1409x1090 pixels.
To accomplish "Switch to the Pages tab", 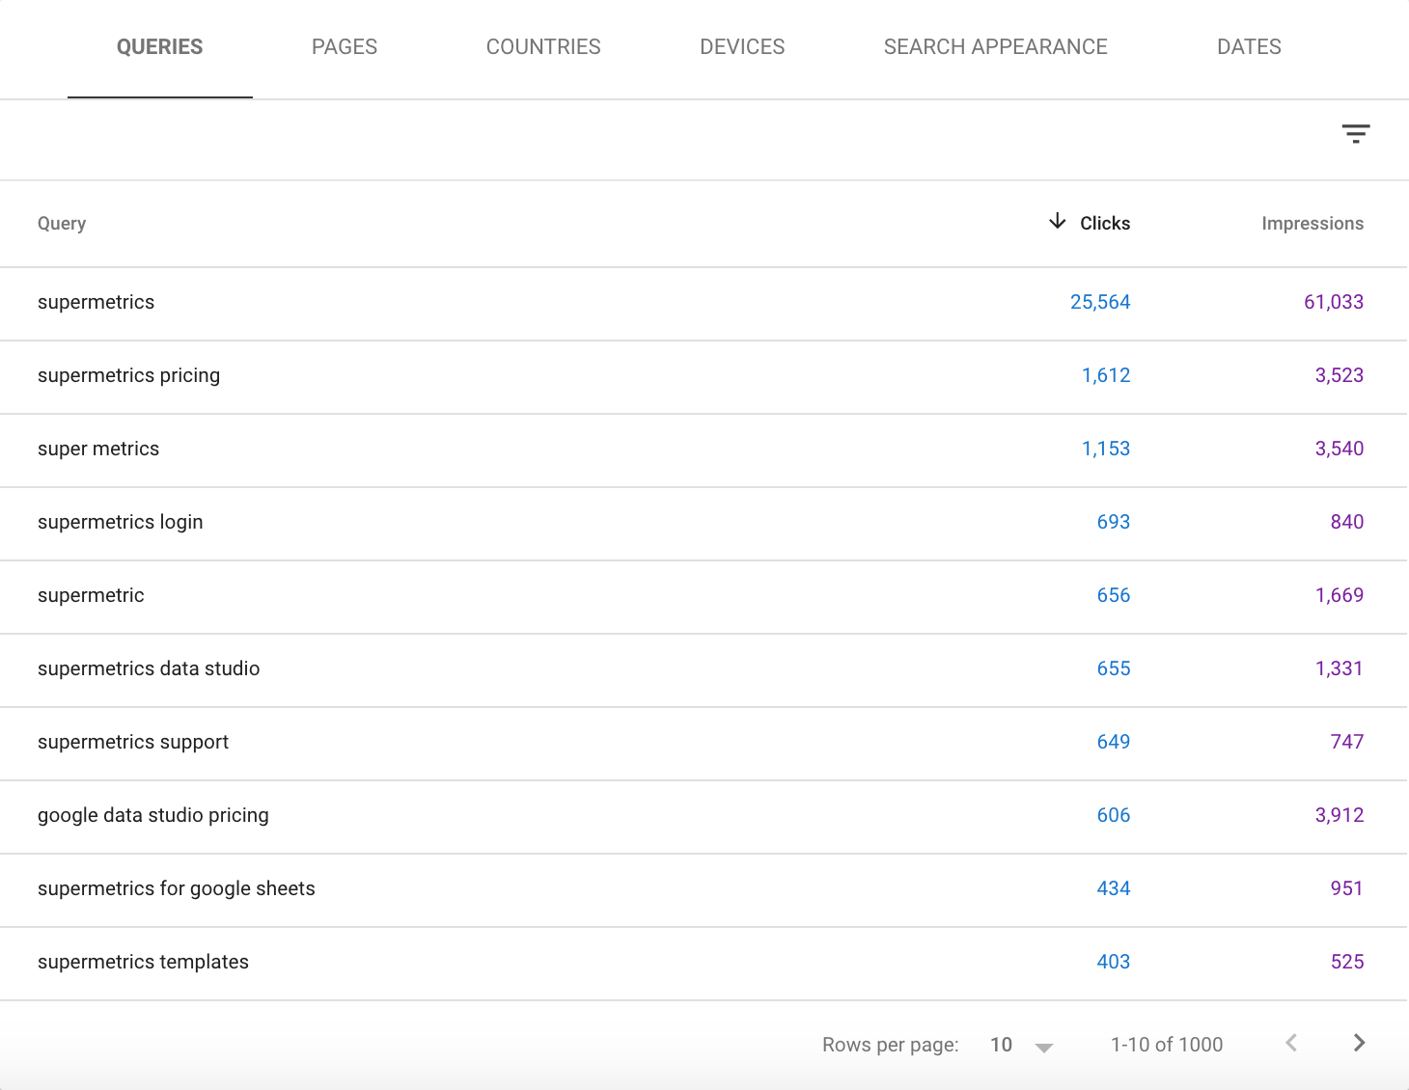I will (x=344, y=47).
